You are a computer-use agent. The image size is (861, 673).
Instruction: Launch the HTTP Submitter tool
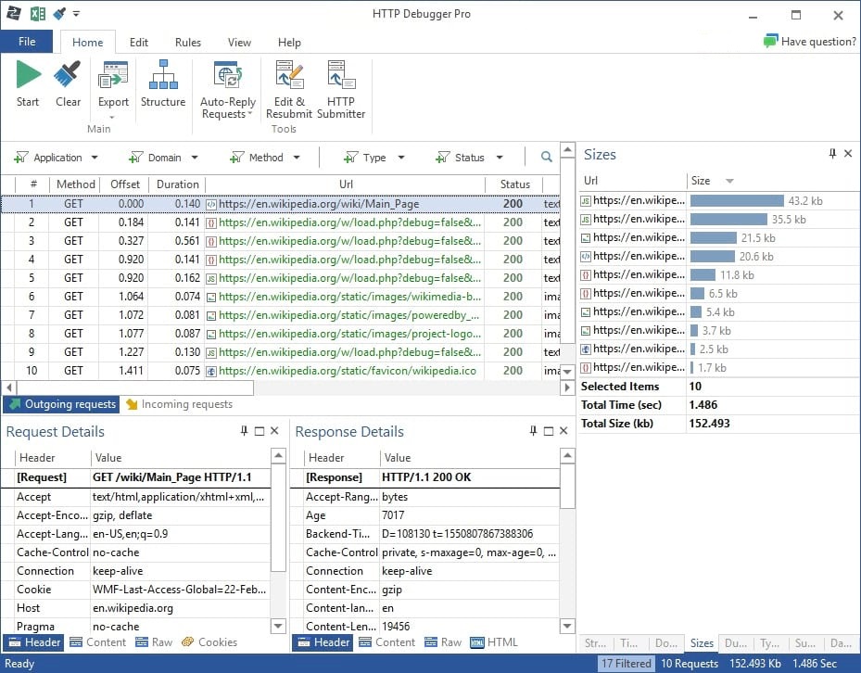tap(340, 76)
